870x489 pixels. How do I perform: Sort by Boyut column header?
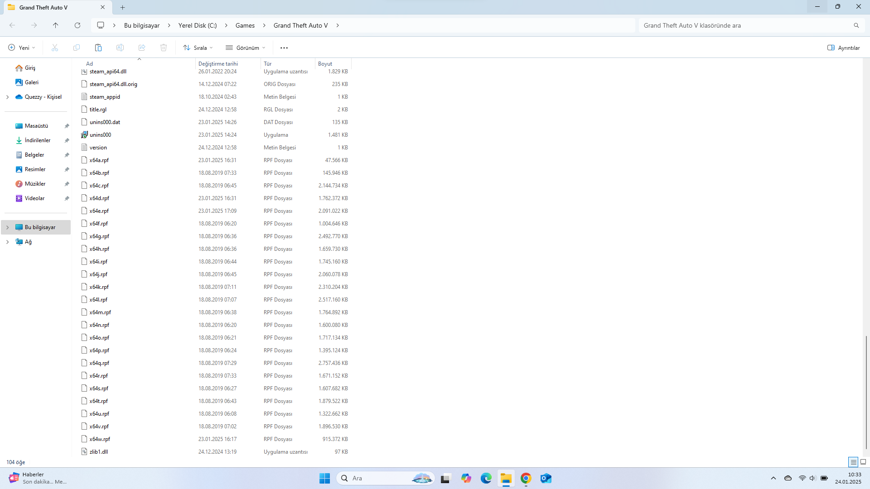pos(325,63)
